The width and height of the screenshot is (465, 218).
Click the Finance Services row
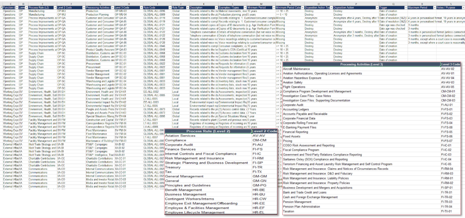(208, 149)
